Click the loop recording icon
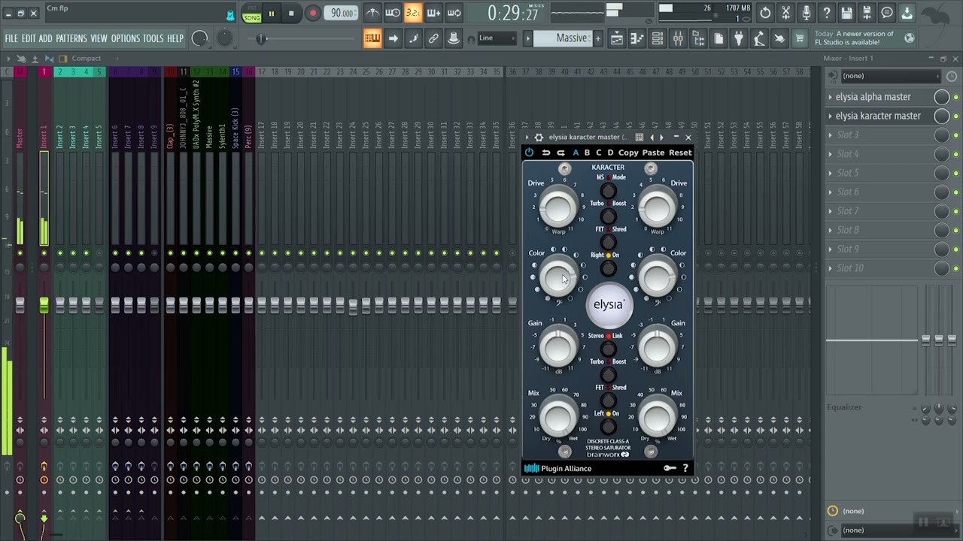The image size is (963, 541). [x=454, y=13]
